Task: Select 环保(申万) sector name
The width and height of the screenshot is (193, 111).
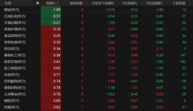Action: pyautogui.click(x=12, y=75)
